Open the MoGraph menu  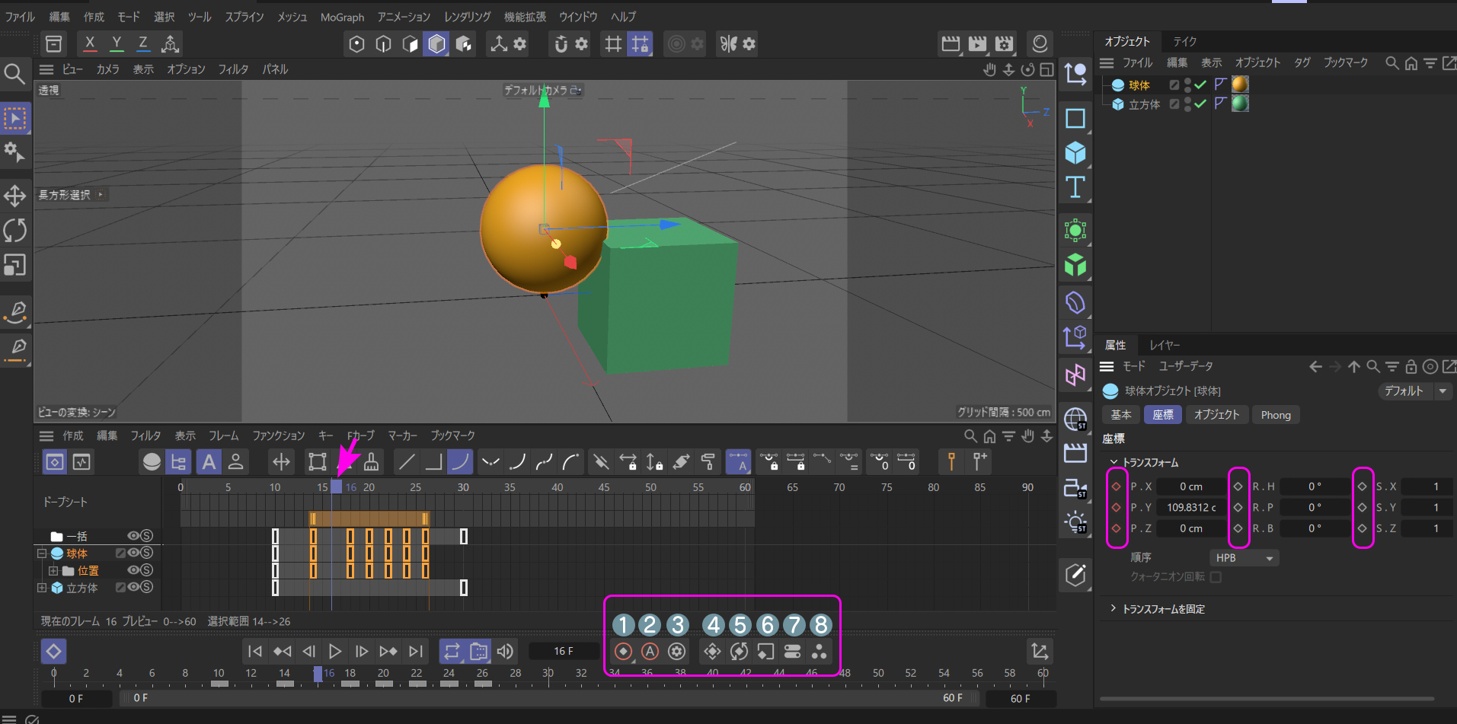(x=342, y=17)
